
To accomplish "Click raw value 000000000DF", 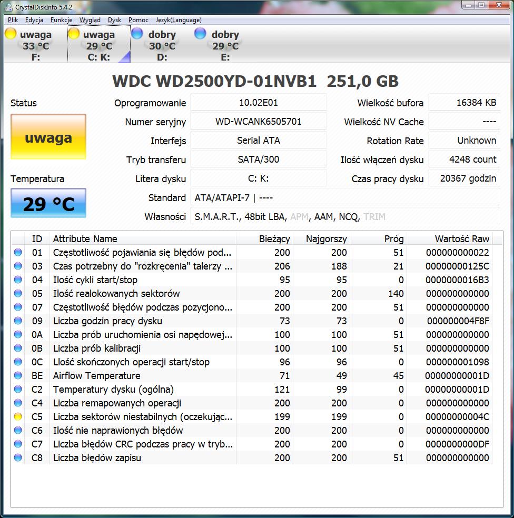I will pyautogui.click(x=457, y=444).
